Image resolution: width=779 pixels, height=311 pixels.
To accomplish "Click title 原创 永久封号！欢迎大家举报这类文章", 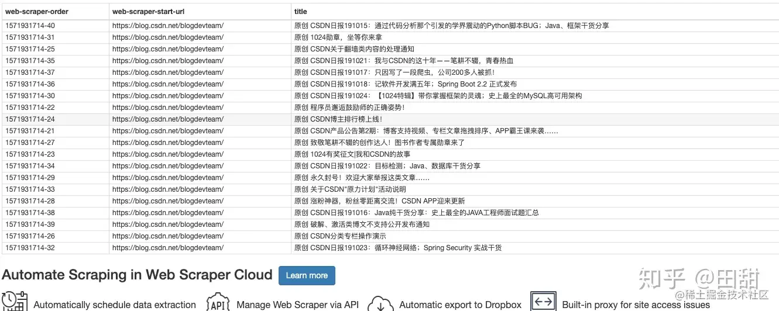I will (x=362, y=178).
